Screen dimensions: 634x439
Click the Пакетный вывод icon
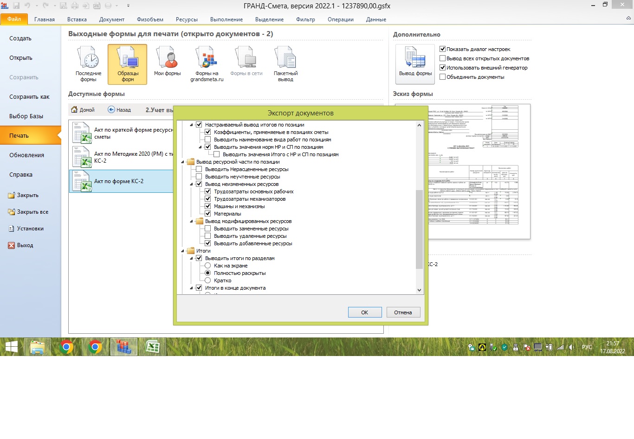pos(285,57)
